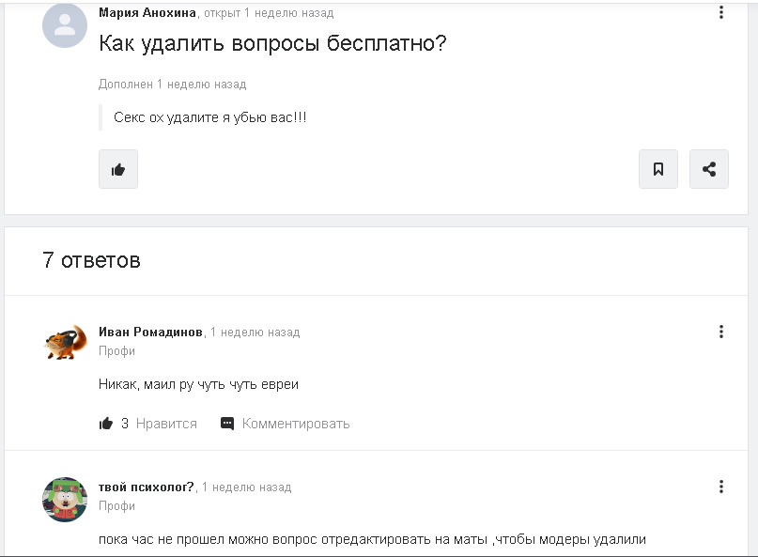Visit Иван Ромадинов's profile via name
This screenshot has height=557, width=758.
tap(150, 333)
